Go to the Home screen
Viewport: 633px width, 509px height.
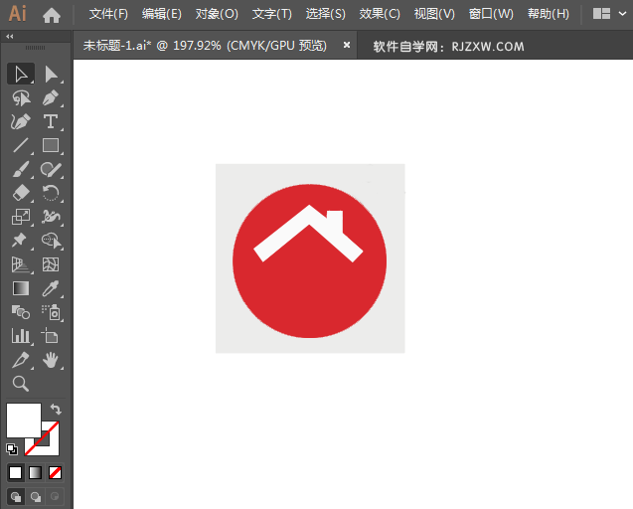coord(52,15)
